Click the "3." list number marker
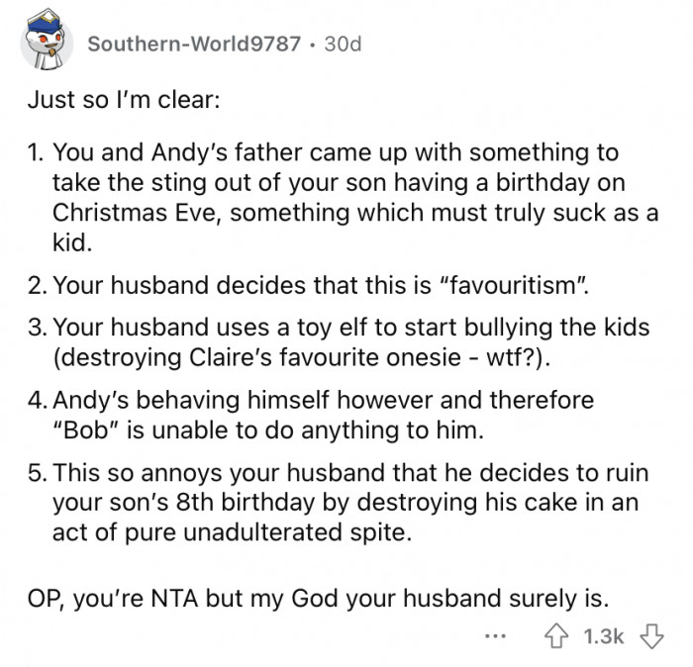The height and width of the screenshot is (667, 693). tap(38, 328)
